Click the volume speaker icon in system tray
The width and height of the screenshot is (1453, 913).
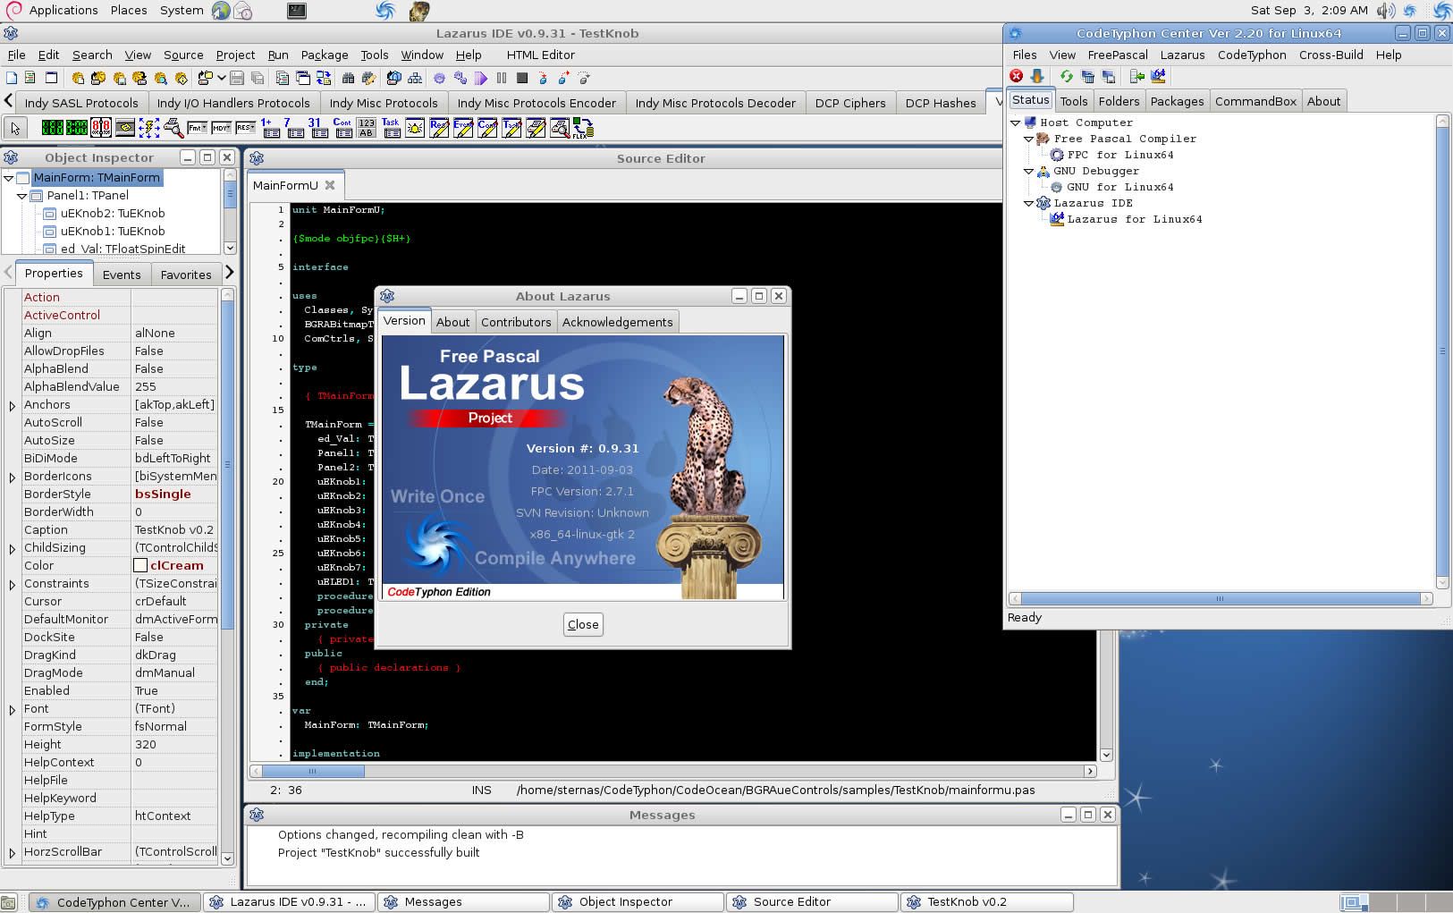pyautogui.click(x=1386, y=10)
